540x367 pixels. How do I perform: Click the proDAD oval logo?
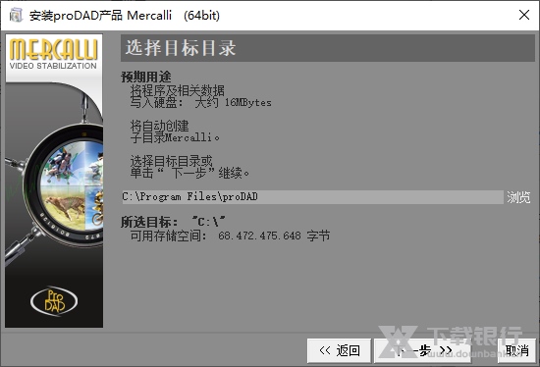pyautogui.click(x=54, y=301)
